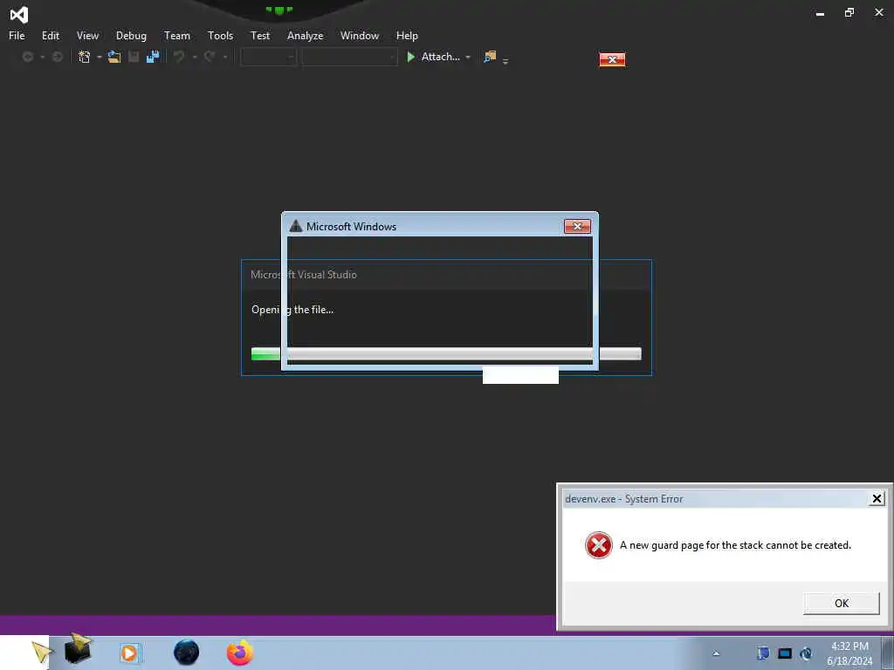Close the Microsoft Windows dialog
The height and width of the screenshot is (670, 894).
[577, 226]
